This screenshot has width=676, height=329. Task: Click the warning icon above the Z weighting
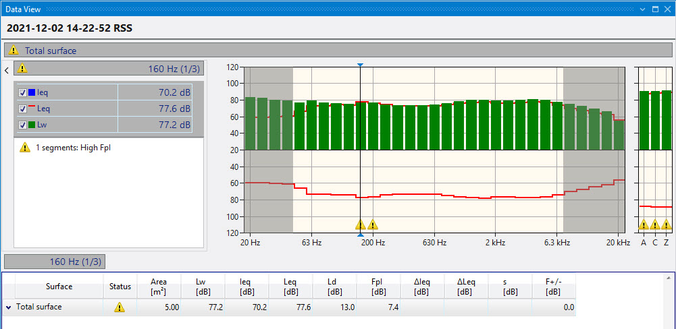coord(667,225)
